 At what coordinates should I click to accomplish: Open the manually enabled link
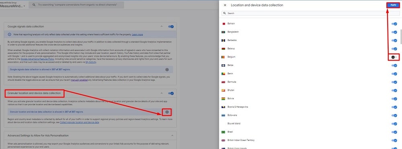pyautogui.click(x=79, y=80)
